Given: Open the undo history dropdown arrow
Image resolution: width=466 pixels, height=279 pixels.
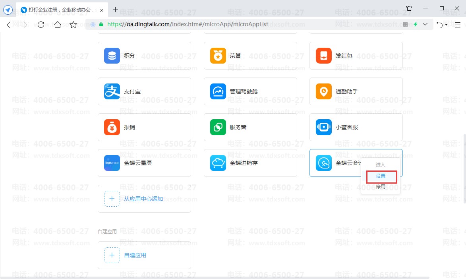Looking at the screenshot, I should [446, 25].
